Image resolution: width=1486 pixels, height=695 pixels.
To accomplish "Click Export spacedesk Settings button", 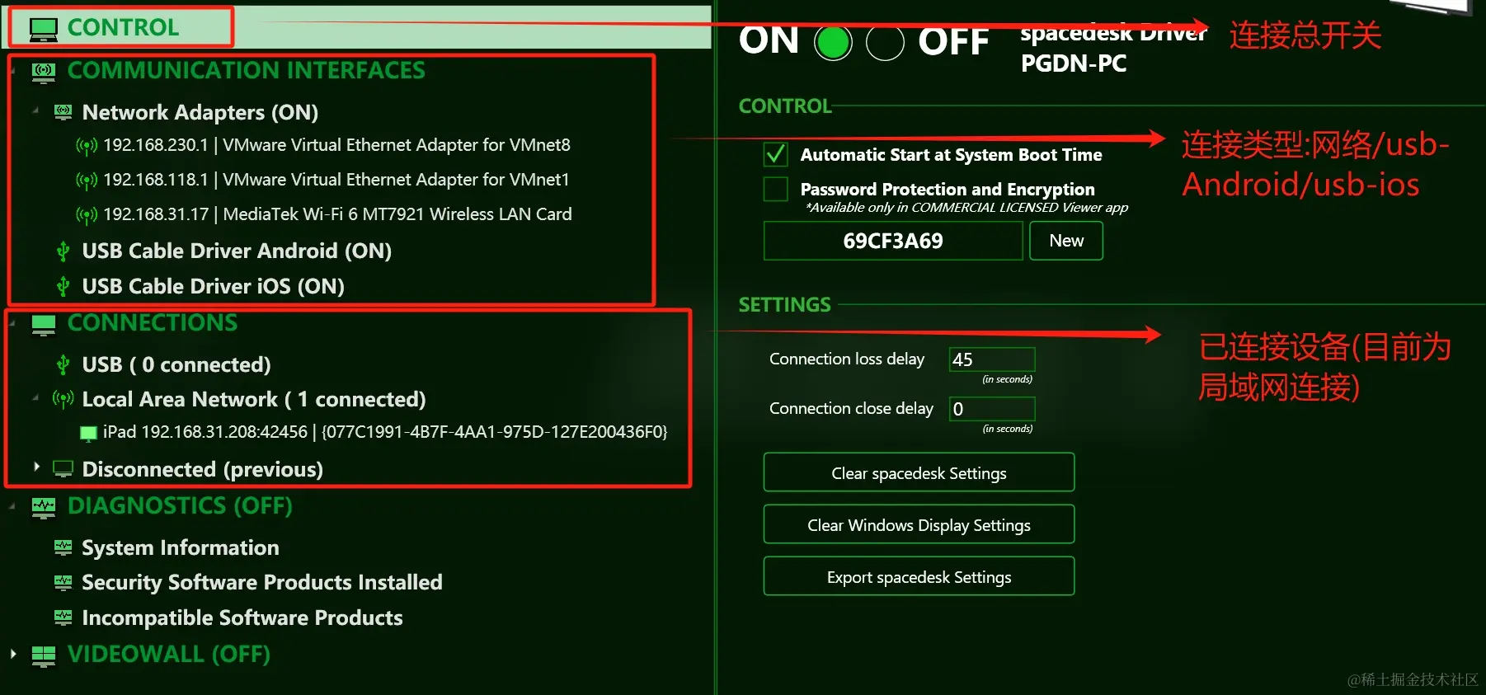I will (x=919, y=576).
